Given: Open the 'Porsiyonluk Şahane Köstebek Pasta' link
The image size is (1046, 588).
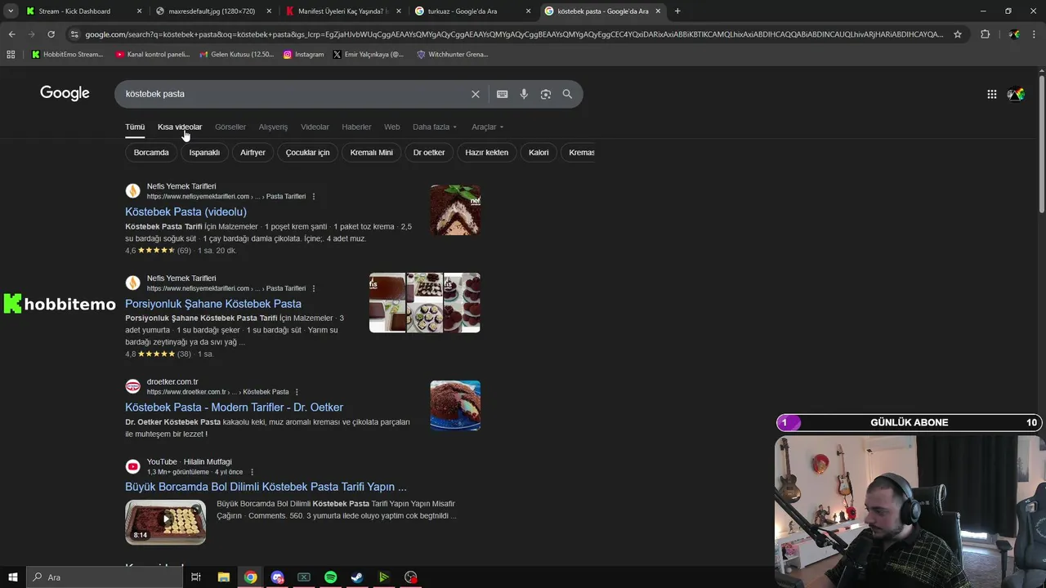Looking at the screenshot, I should pos(213,304).
